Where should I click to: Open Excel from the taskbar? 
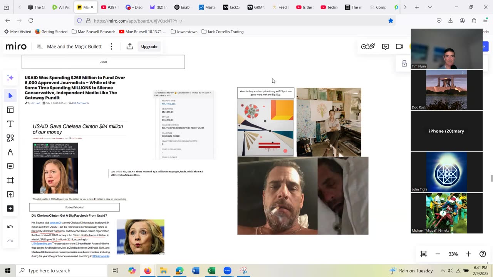tap(211, 271)
